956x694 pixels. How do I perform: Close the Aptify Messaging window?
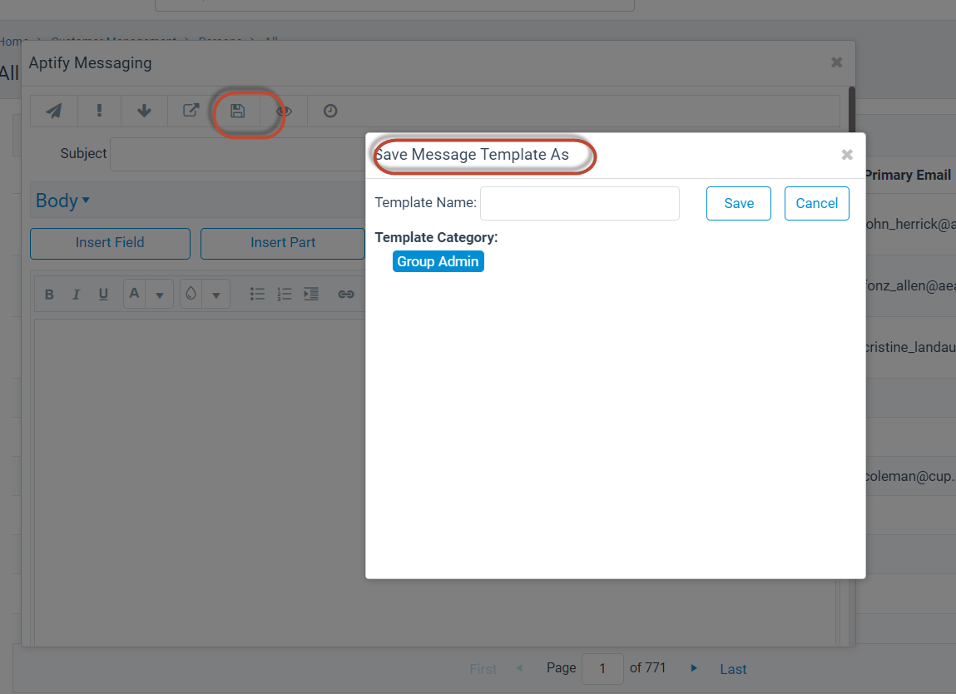click(x=836, y=62)
